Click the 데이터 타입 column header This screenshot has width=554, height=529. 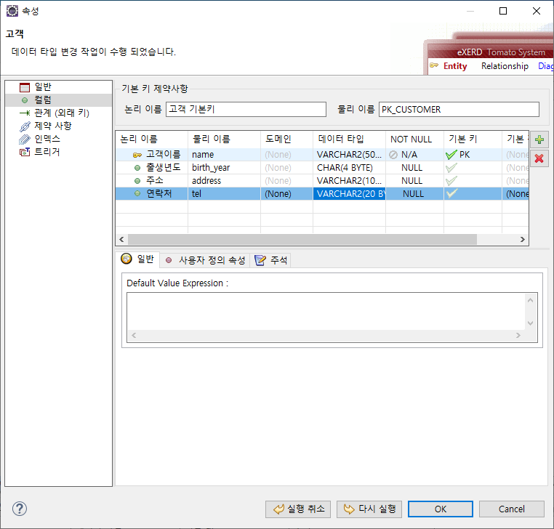[349, 139]
